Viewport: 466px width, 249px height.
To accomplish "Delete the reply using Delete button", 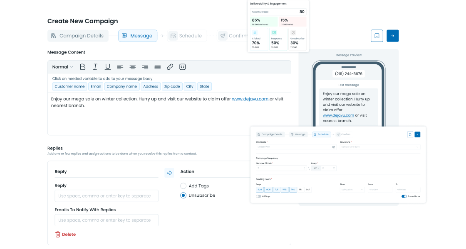I will [65, 234].
